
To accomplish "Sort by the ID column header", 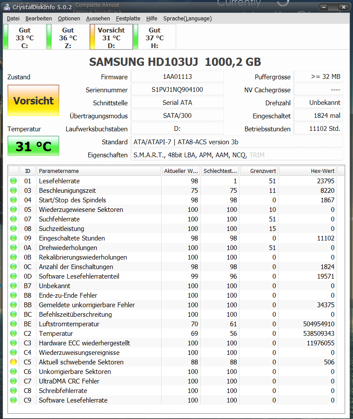I will coord(27,171).
